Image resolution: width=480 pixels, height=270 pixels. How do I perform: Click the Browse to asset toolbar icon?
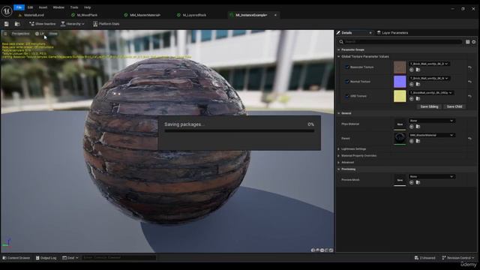point(17,24)
